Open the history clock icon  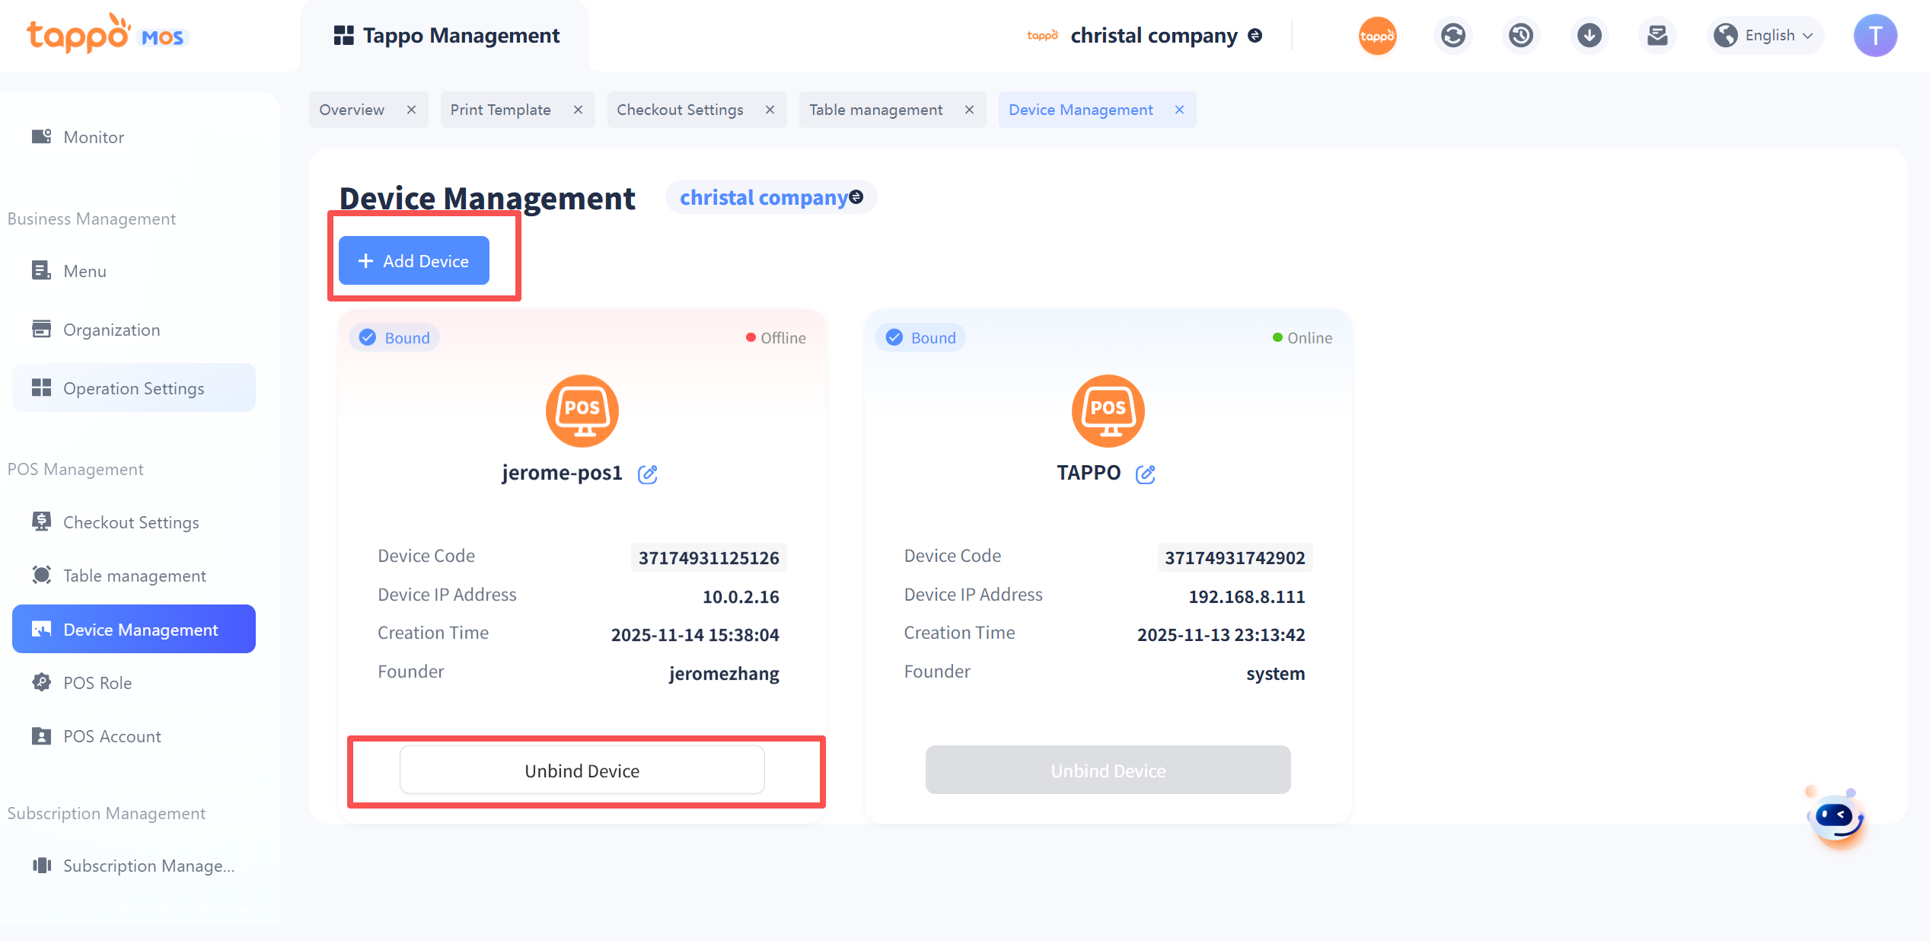pos(1520,36)
